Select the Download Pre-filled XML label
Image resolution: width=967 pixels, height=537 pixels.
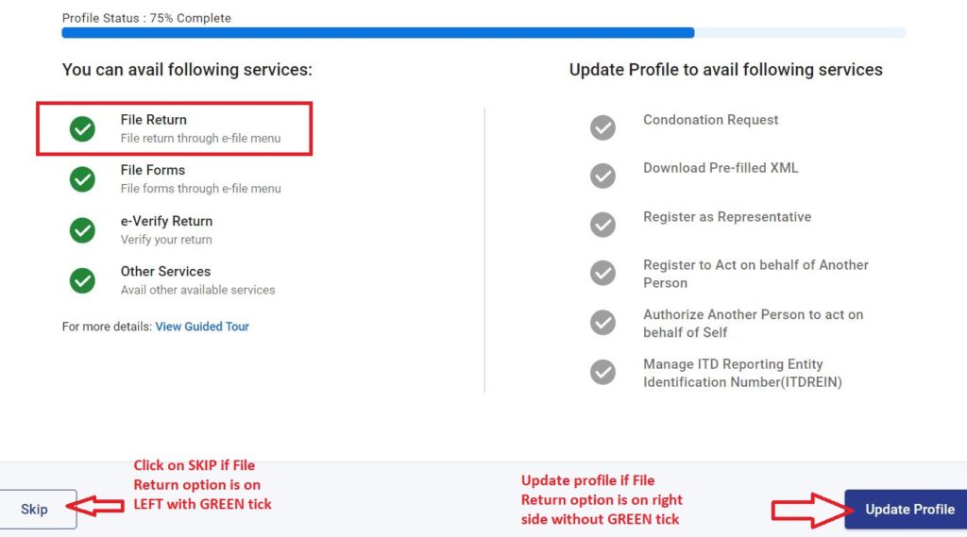[721, 168]
